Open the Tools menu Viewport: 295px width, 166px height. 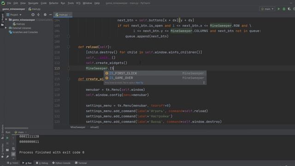coord(71,3)
